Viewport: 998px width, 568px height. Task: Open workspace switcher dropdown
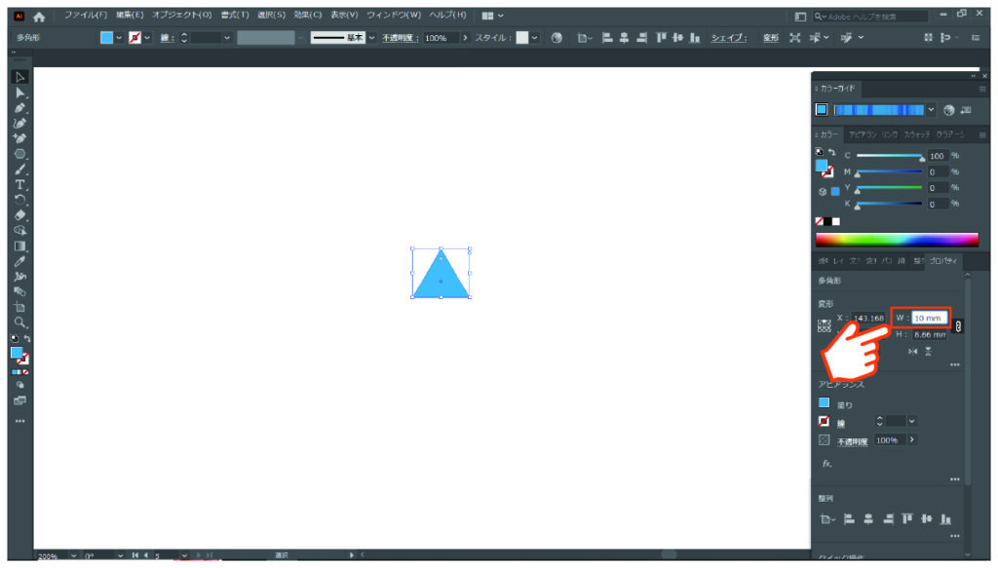[x=492, y=16]
